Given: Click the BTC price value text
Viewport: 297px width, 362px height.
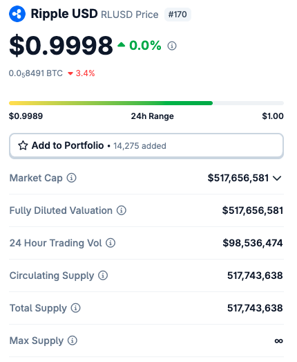Looking at the screenshot, I should pyautogui.click(x=36, y=73).
